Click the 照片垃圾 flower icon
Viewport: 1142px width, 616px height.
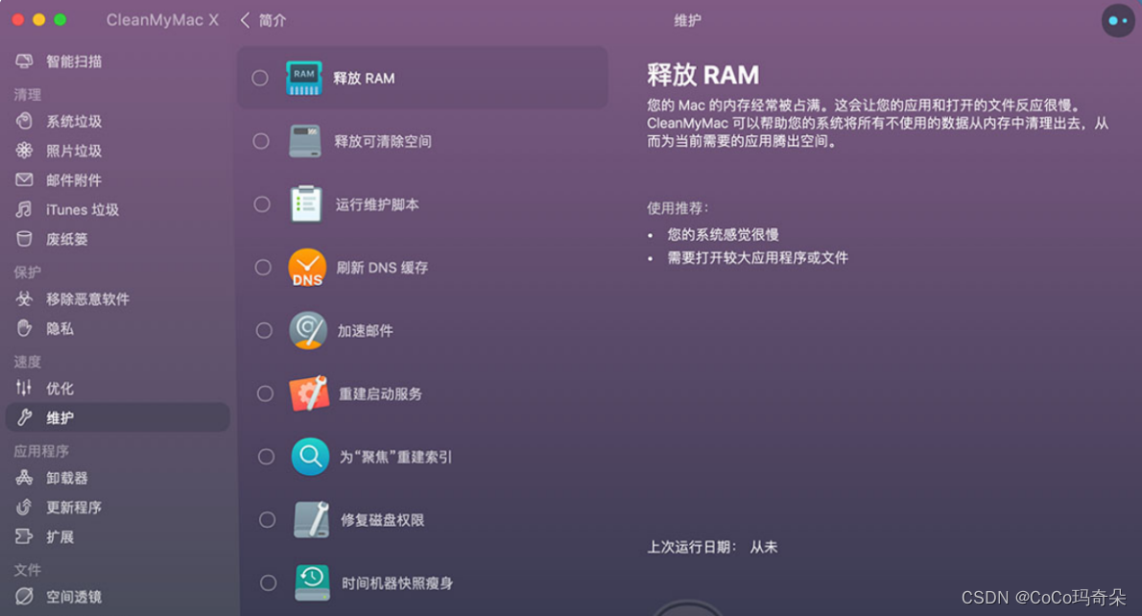click(x=24, y=150)
